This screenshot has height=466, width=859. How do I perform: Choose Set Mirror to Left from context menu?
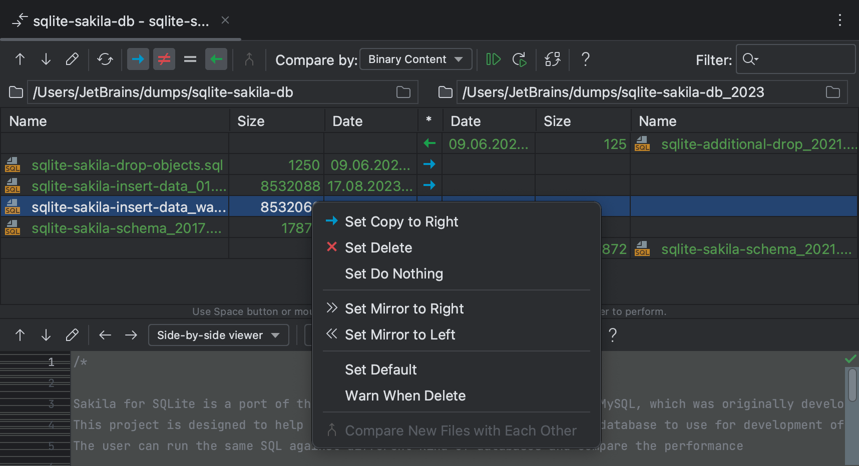(399, 334)
